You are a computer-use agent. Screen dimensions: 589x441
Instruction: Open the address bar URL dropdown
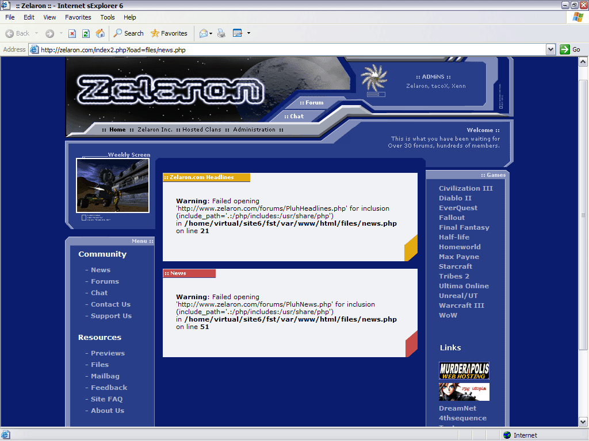[550, 49]
